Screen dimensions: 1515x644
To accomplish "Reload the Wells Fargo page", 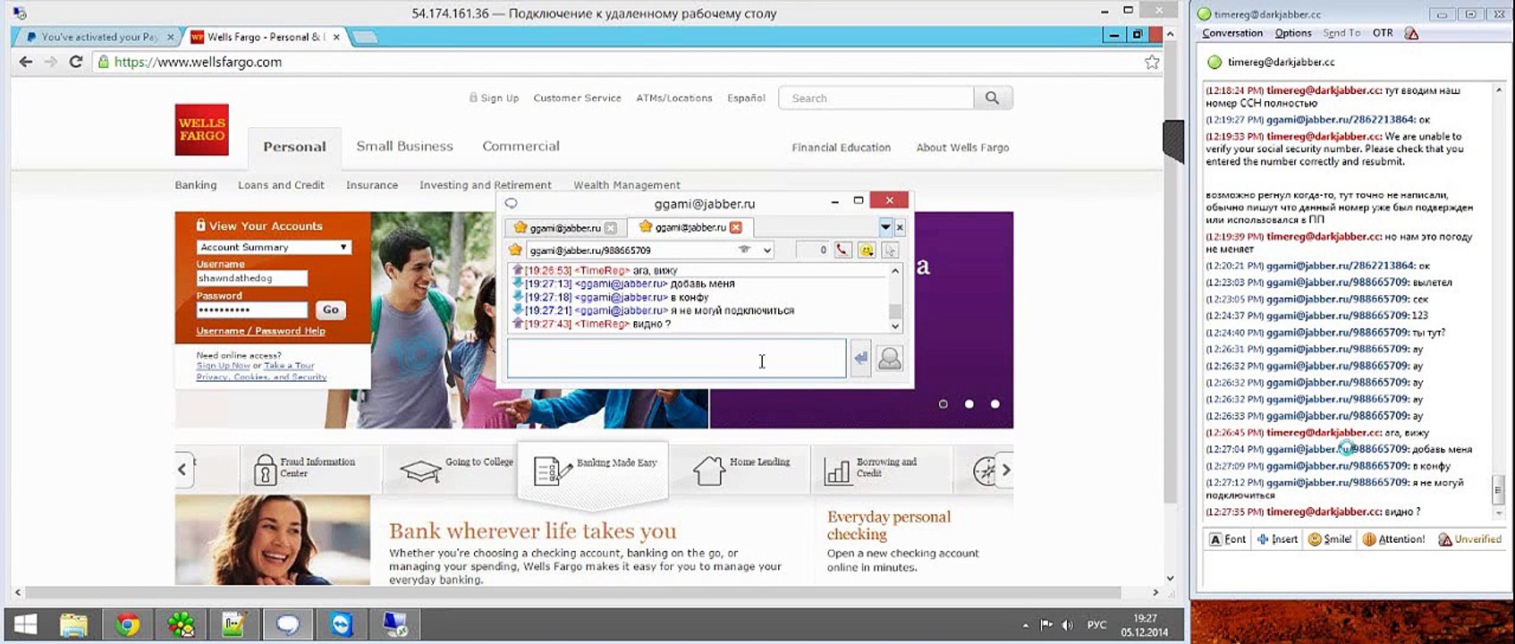I will [x=76, y=62].
